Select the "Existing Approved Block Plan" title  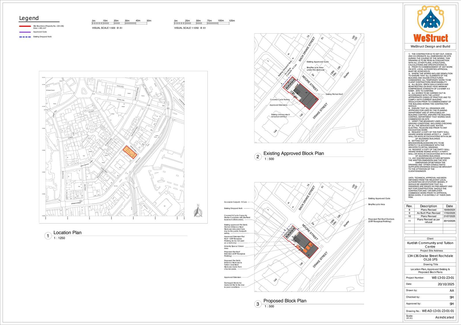tap(294, 153)
